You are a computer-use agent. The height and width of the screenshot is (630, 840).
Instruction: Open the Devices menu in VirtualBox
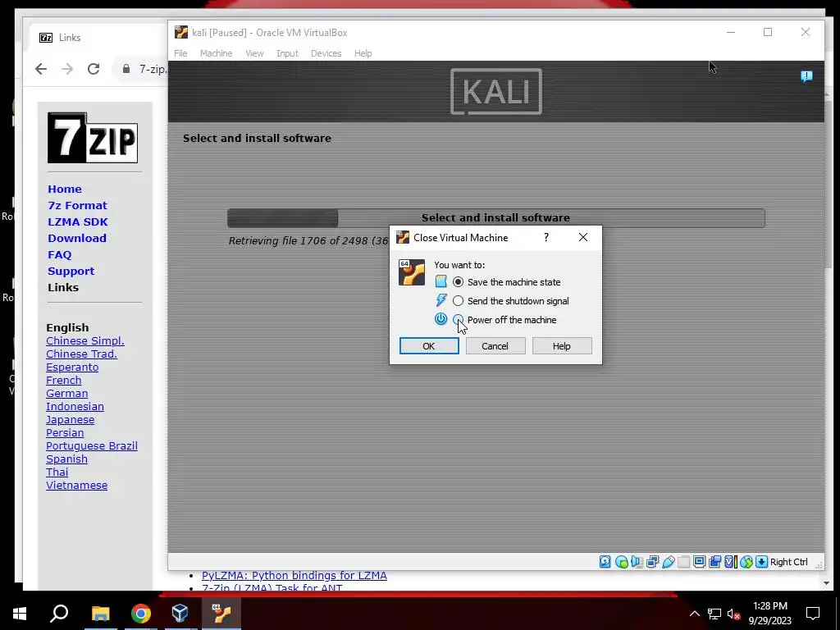pos(326,53)
